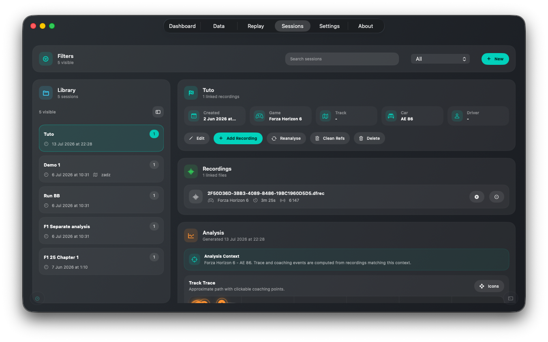The image size is (548, 342).
Task: Delete the Tuto session
Action: [369, 138]
